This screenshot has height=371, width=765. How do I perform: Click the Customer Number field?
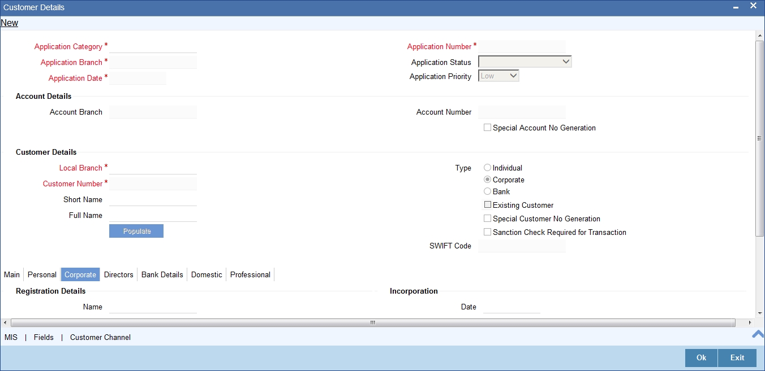153,184
